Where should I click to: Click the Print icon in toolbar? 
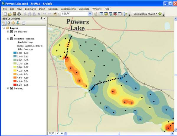pyautogui.click(x=19, y=14)
